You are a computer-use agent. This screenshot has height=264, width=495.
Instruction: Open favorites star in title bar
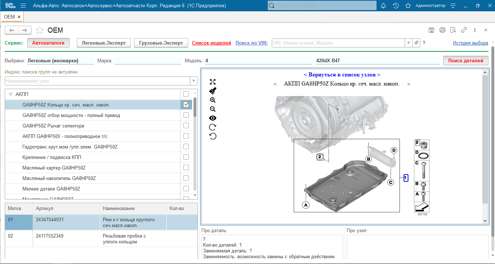click(x=408, y=6)
